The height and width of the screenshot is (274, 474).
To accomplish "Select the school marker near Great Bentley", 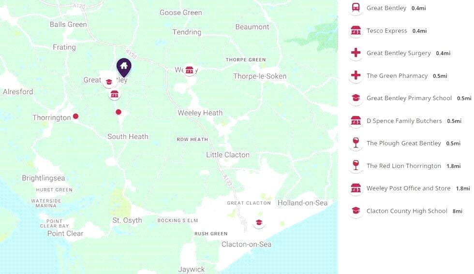I will click(109, 82).
